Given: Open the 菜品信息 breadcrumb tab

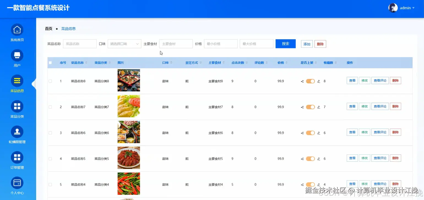Looking at the screenshot, I should [x=68, y=29].
